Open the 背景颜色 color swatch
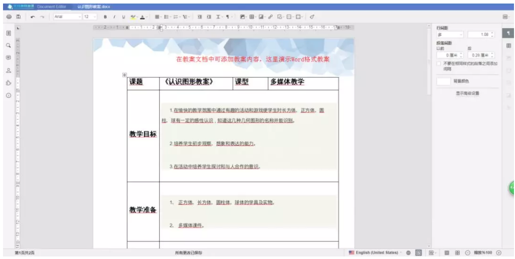 pyautogui.click(x=444, y=81)
